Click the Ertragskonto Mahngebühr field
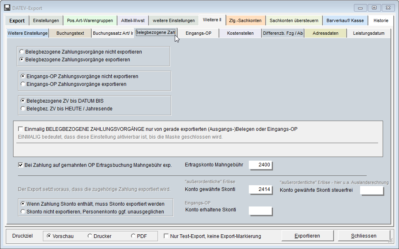Screen dimensions: 399x249 click(261, 165)
